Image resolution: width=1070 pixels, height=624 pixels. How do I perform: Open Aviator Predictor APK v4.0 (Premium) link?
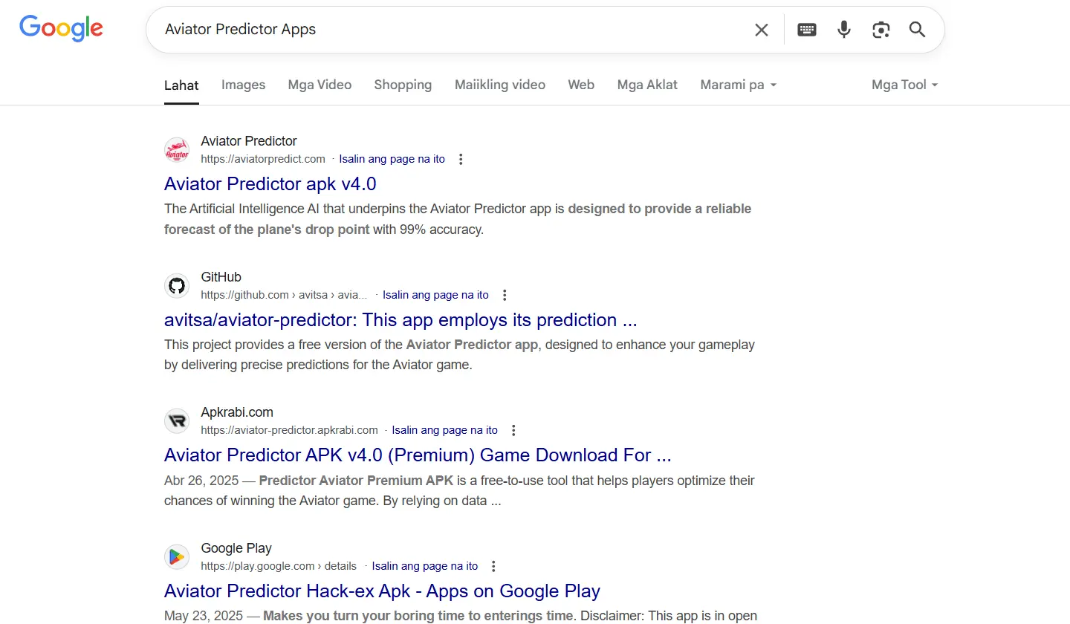click(418, 455)
